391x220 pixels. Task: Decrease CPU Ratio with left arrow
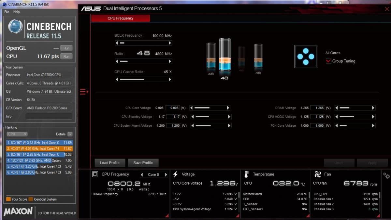click(117, 61)
